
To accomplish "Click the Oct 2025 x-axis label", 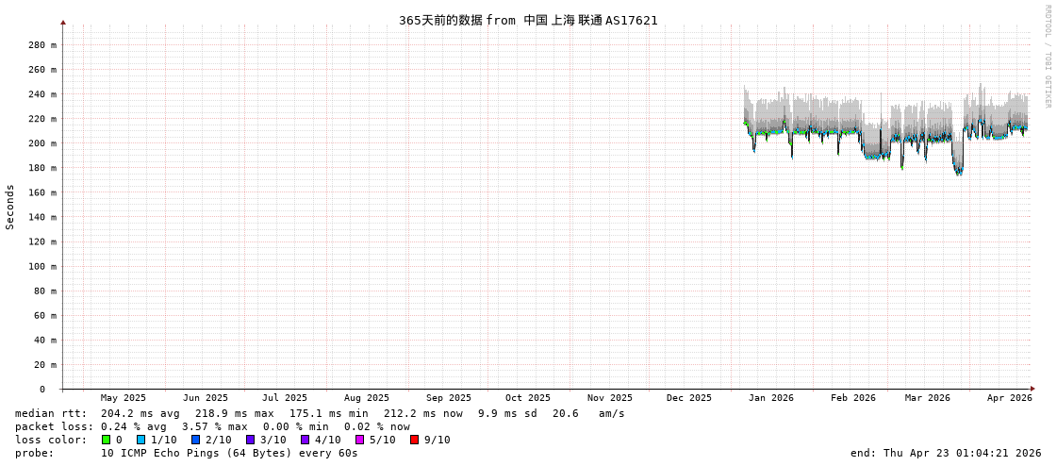I will tap(527, 398).
